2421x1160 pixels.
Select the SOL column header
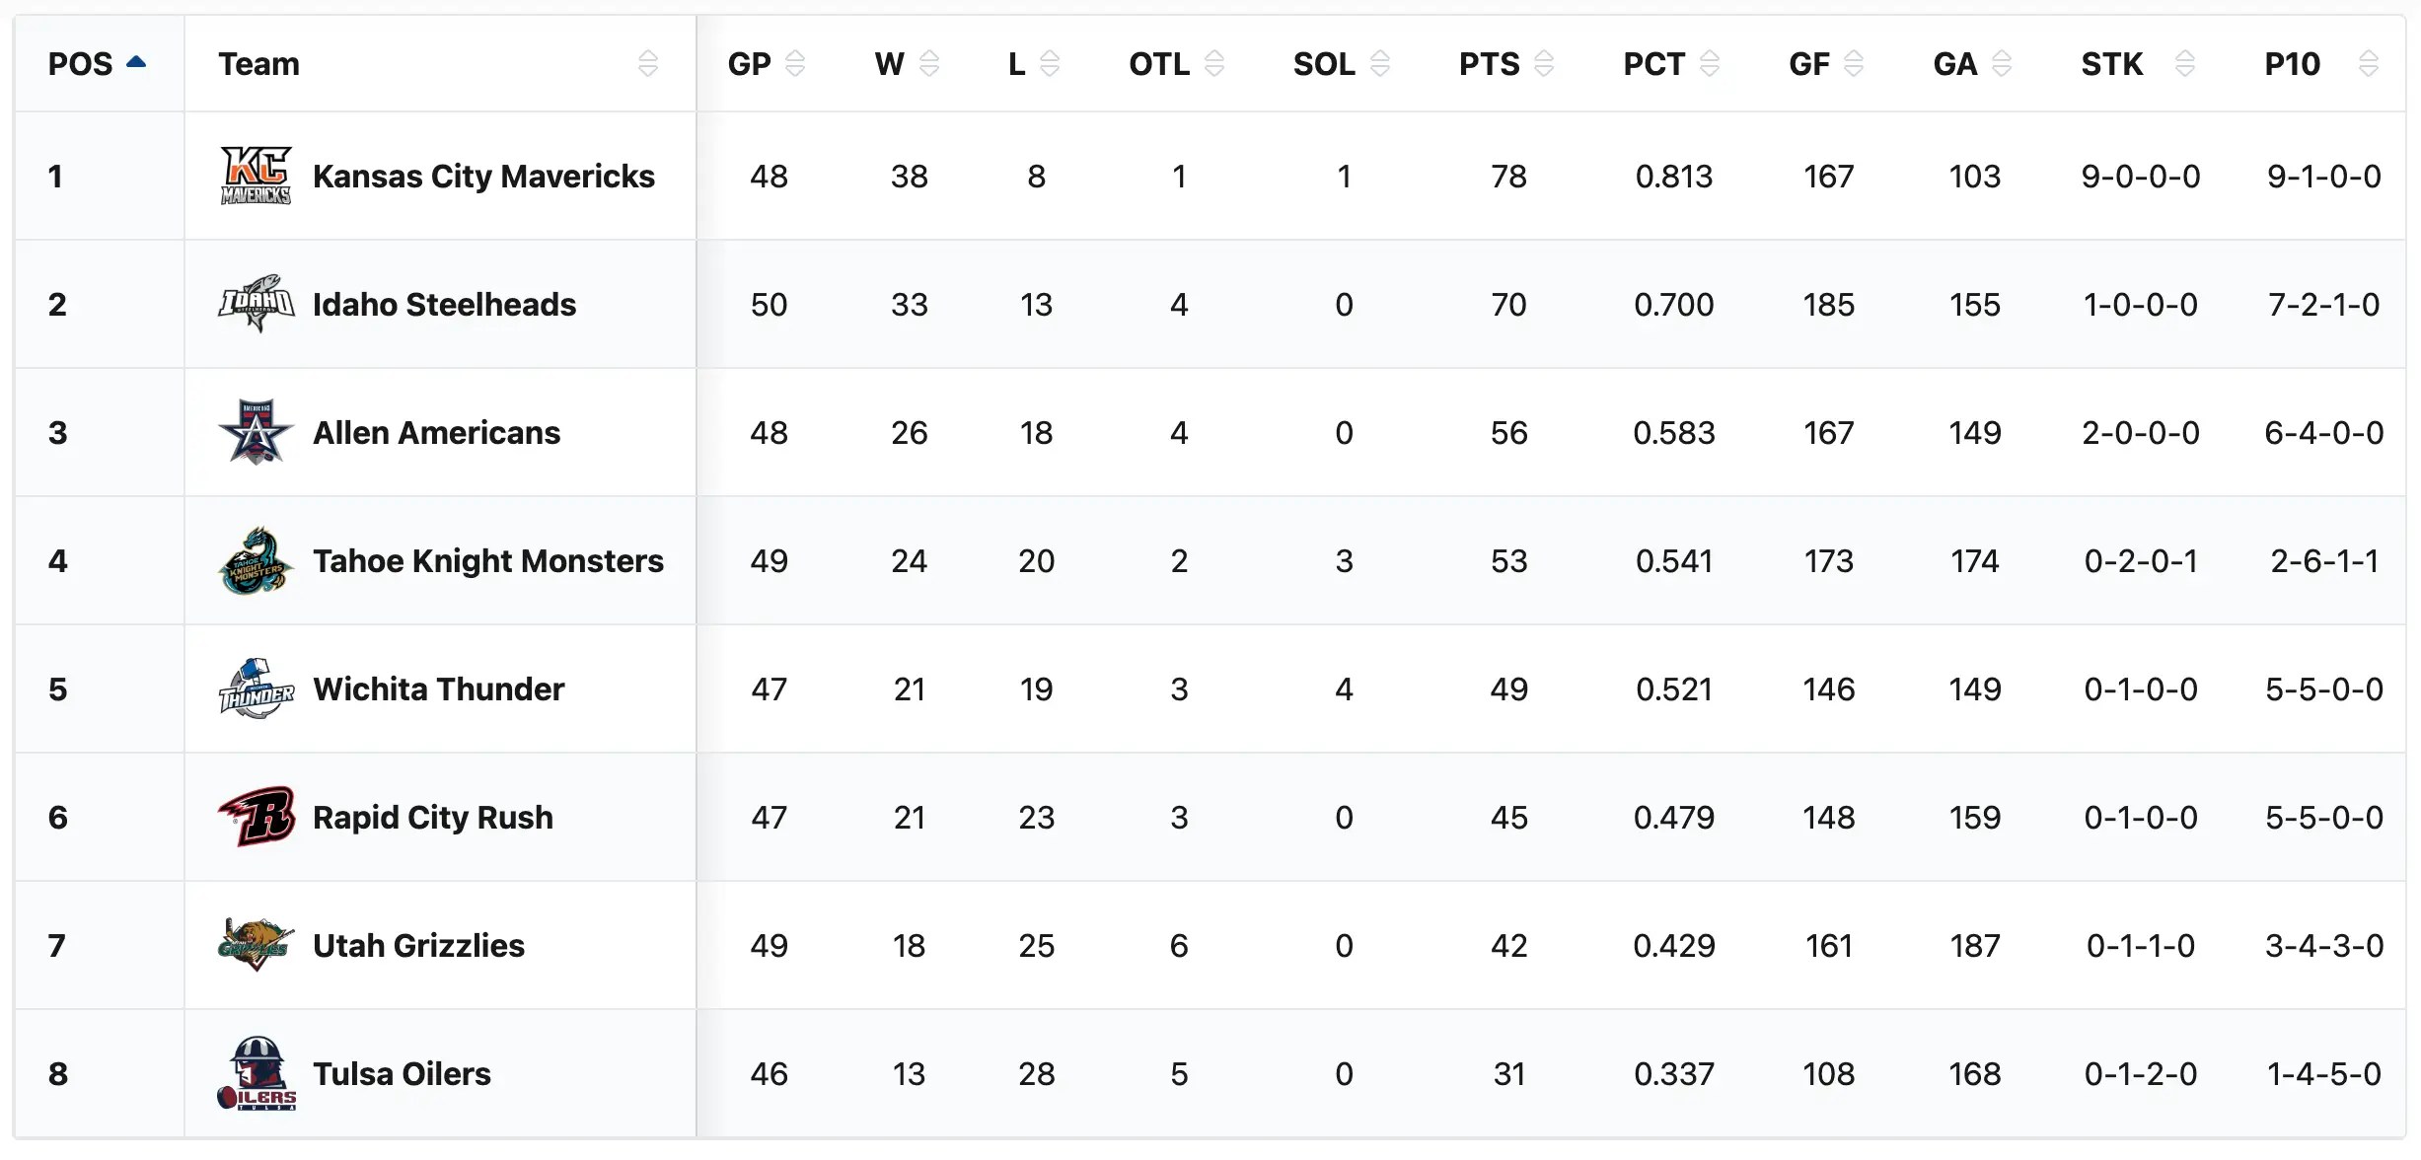(1324, 64)
